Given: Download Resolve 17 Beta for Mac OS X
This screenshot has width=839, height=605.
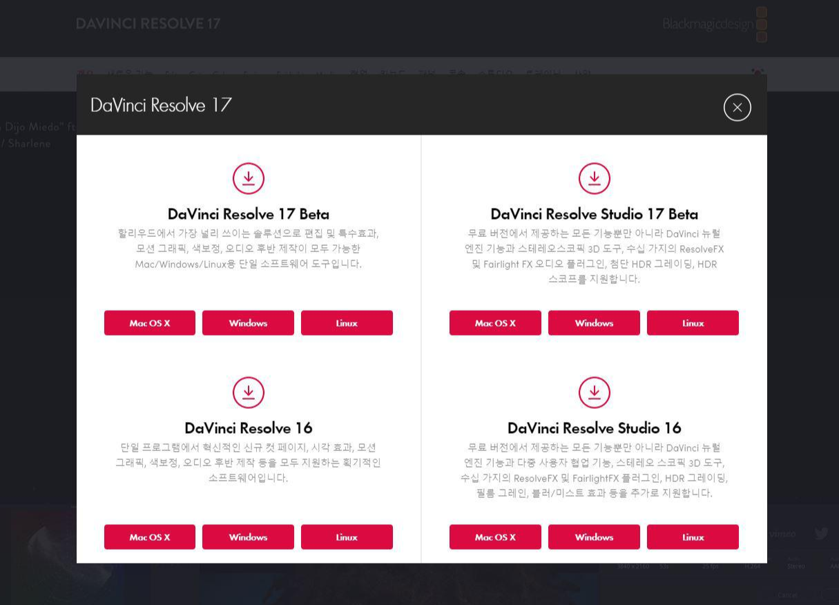Looking at the screenshot, I should [x=150, y=323].
